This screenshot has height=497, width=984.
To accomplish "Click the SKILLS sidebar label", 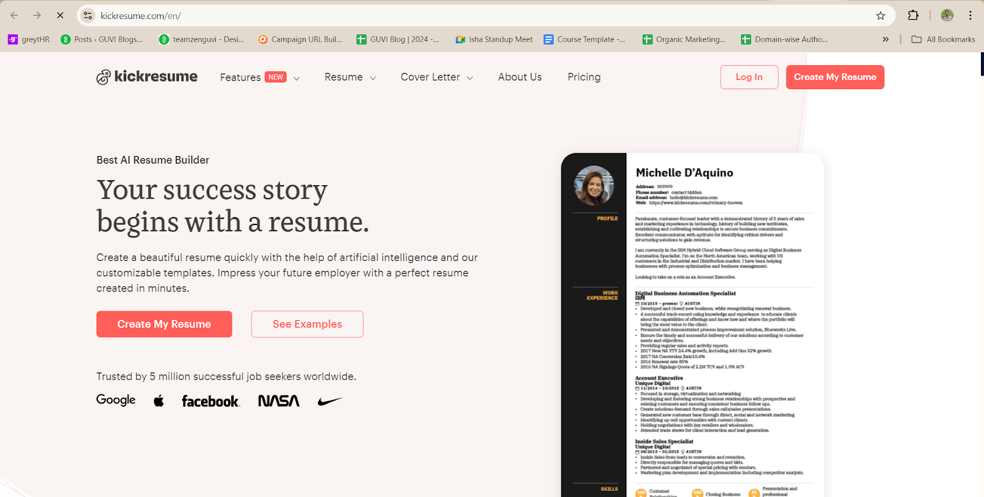I will coord(609,489).
